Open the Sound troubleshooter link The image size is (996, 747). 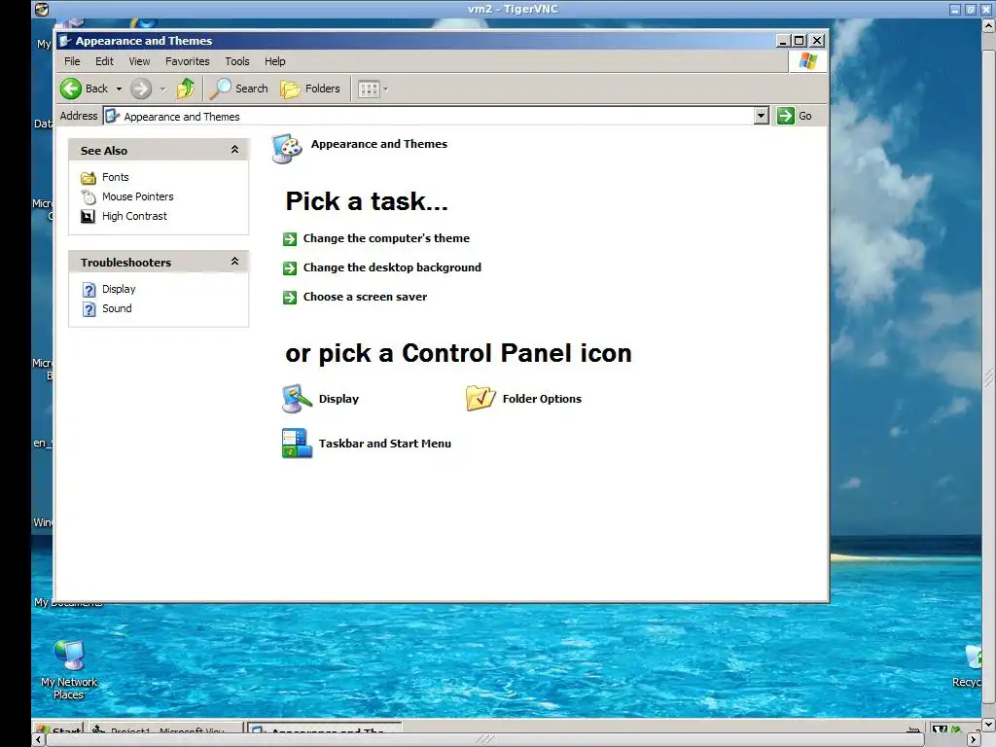pos(117,308)
